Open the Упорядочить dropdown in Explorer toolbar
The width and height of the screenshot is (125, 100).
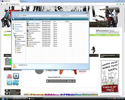(x=18, y=19)
